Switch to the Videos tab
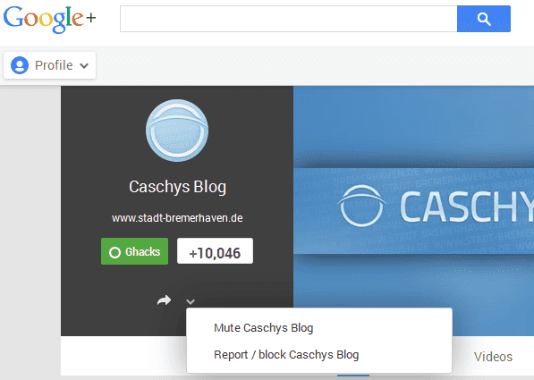 pyautogui.click(x=493, y=357)
